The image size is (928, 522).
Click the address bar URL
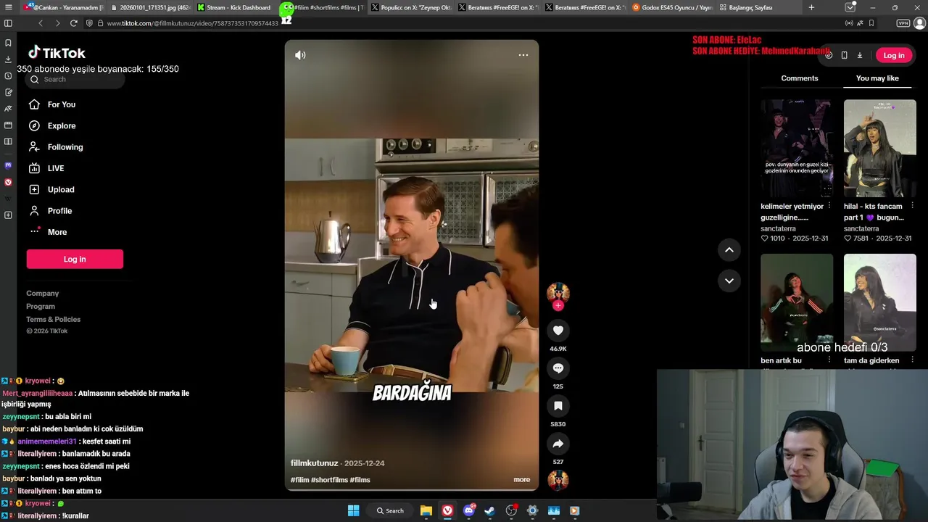coord(193,23)
